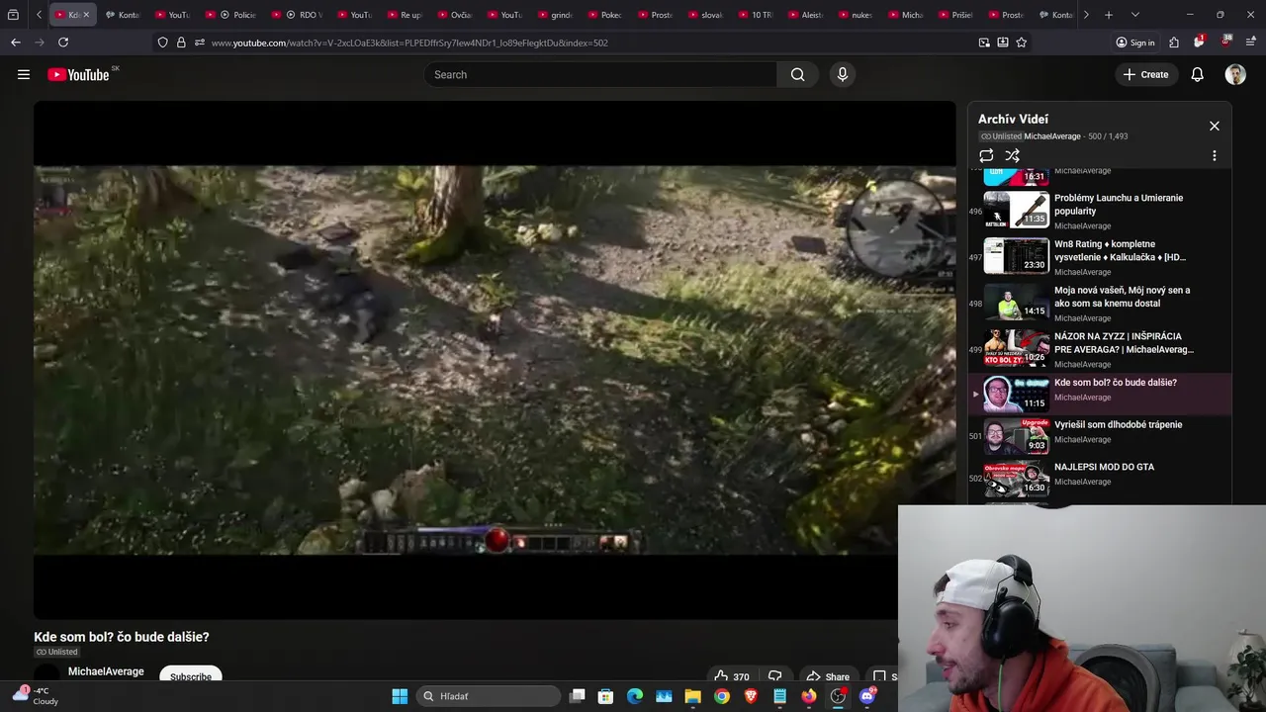Open Task View on the taskbar
The image size is (1266, 712).
(578, 696)
